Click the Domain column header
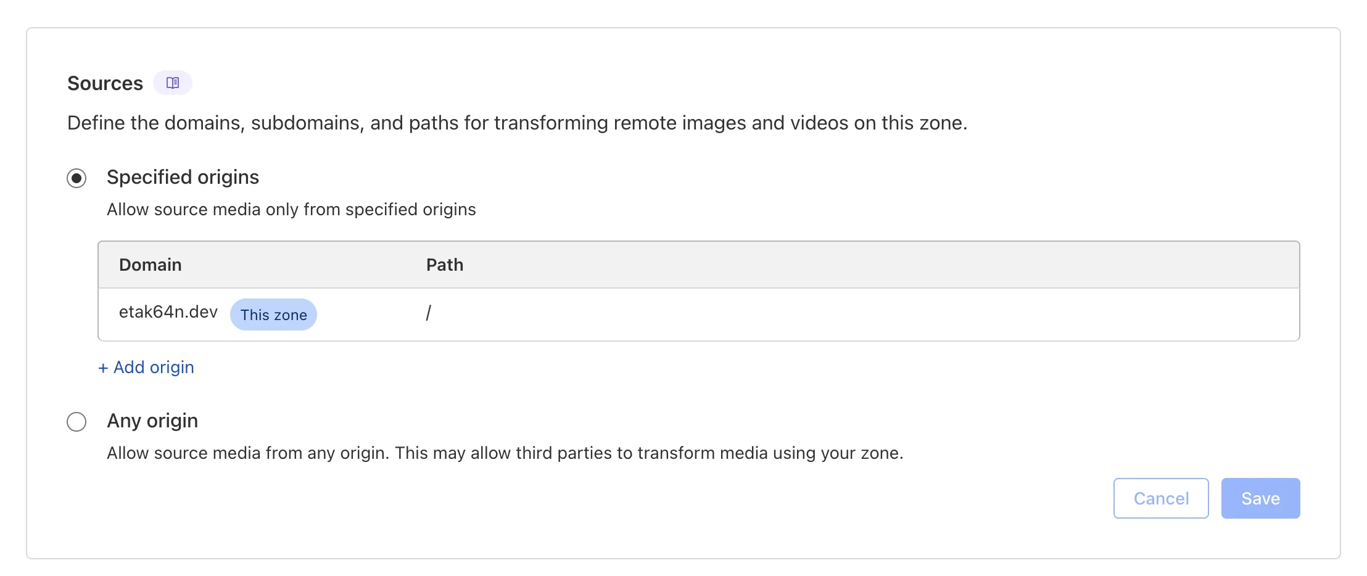The height and width of the screenshot is (576, 1367). tap(150, 265)
